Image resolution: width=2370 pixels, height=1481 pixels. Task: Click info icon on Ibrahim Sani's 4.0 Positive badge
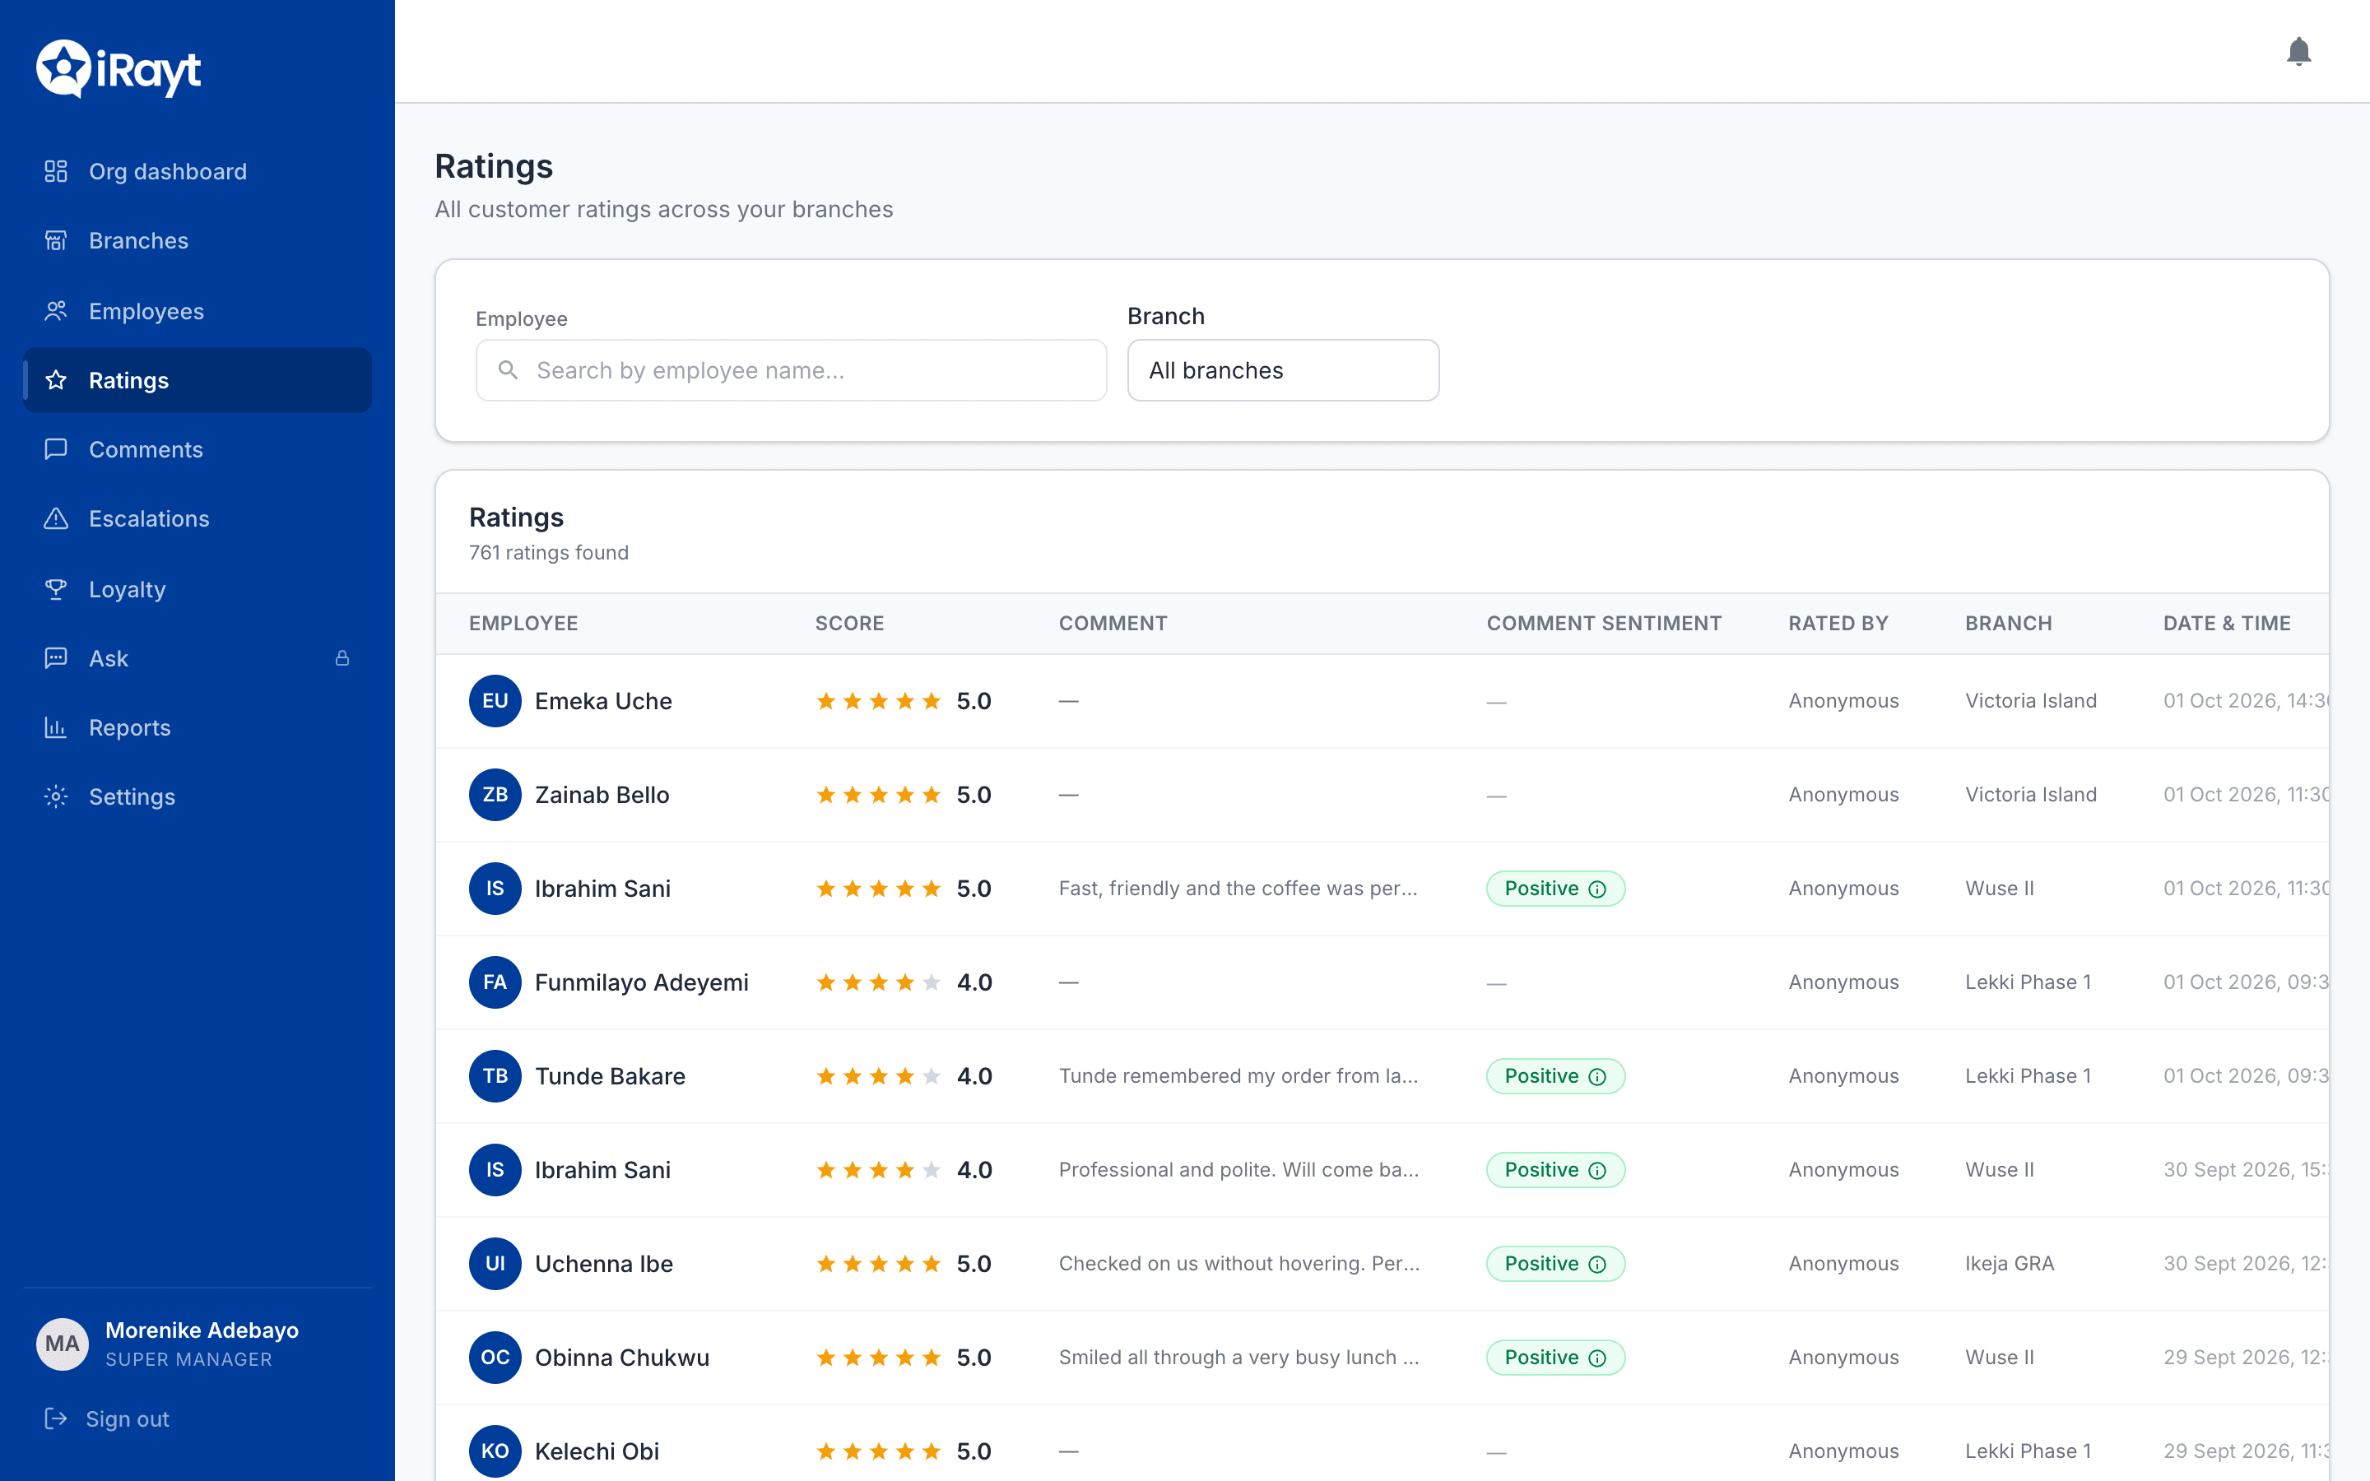(1597, 1171)
